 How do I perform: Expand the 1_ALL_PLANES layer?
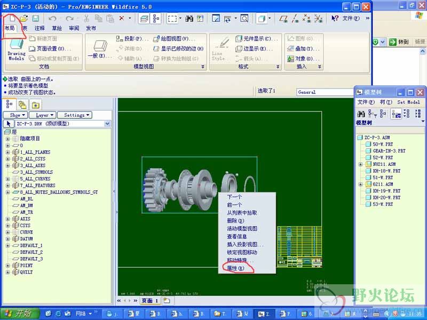pyautogui.click(x=7, y=152)
